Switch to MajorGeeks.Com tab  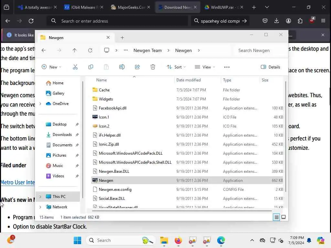(130, 7)
